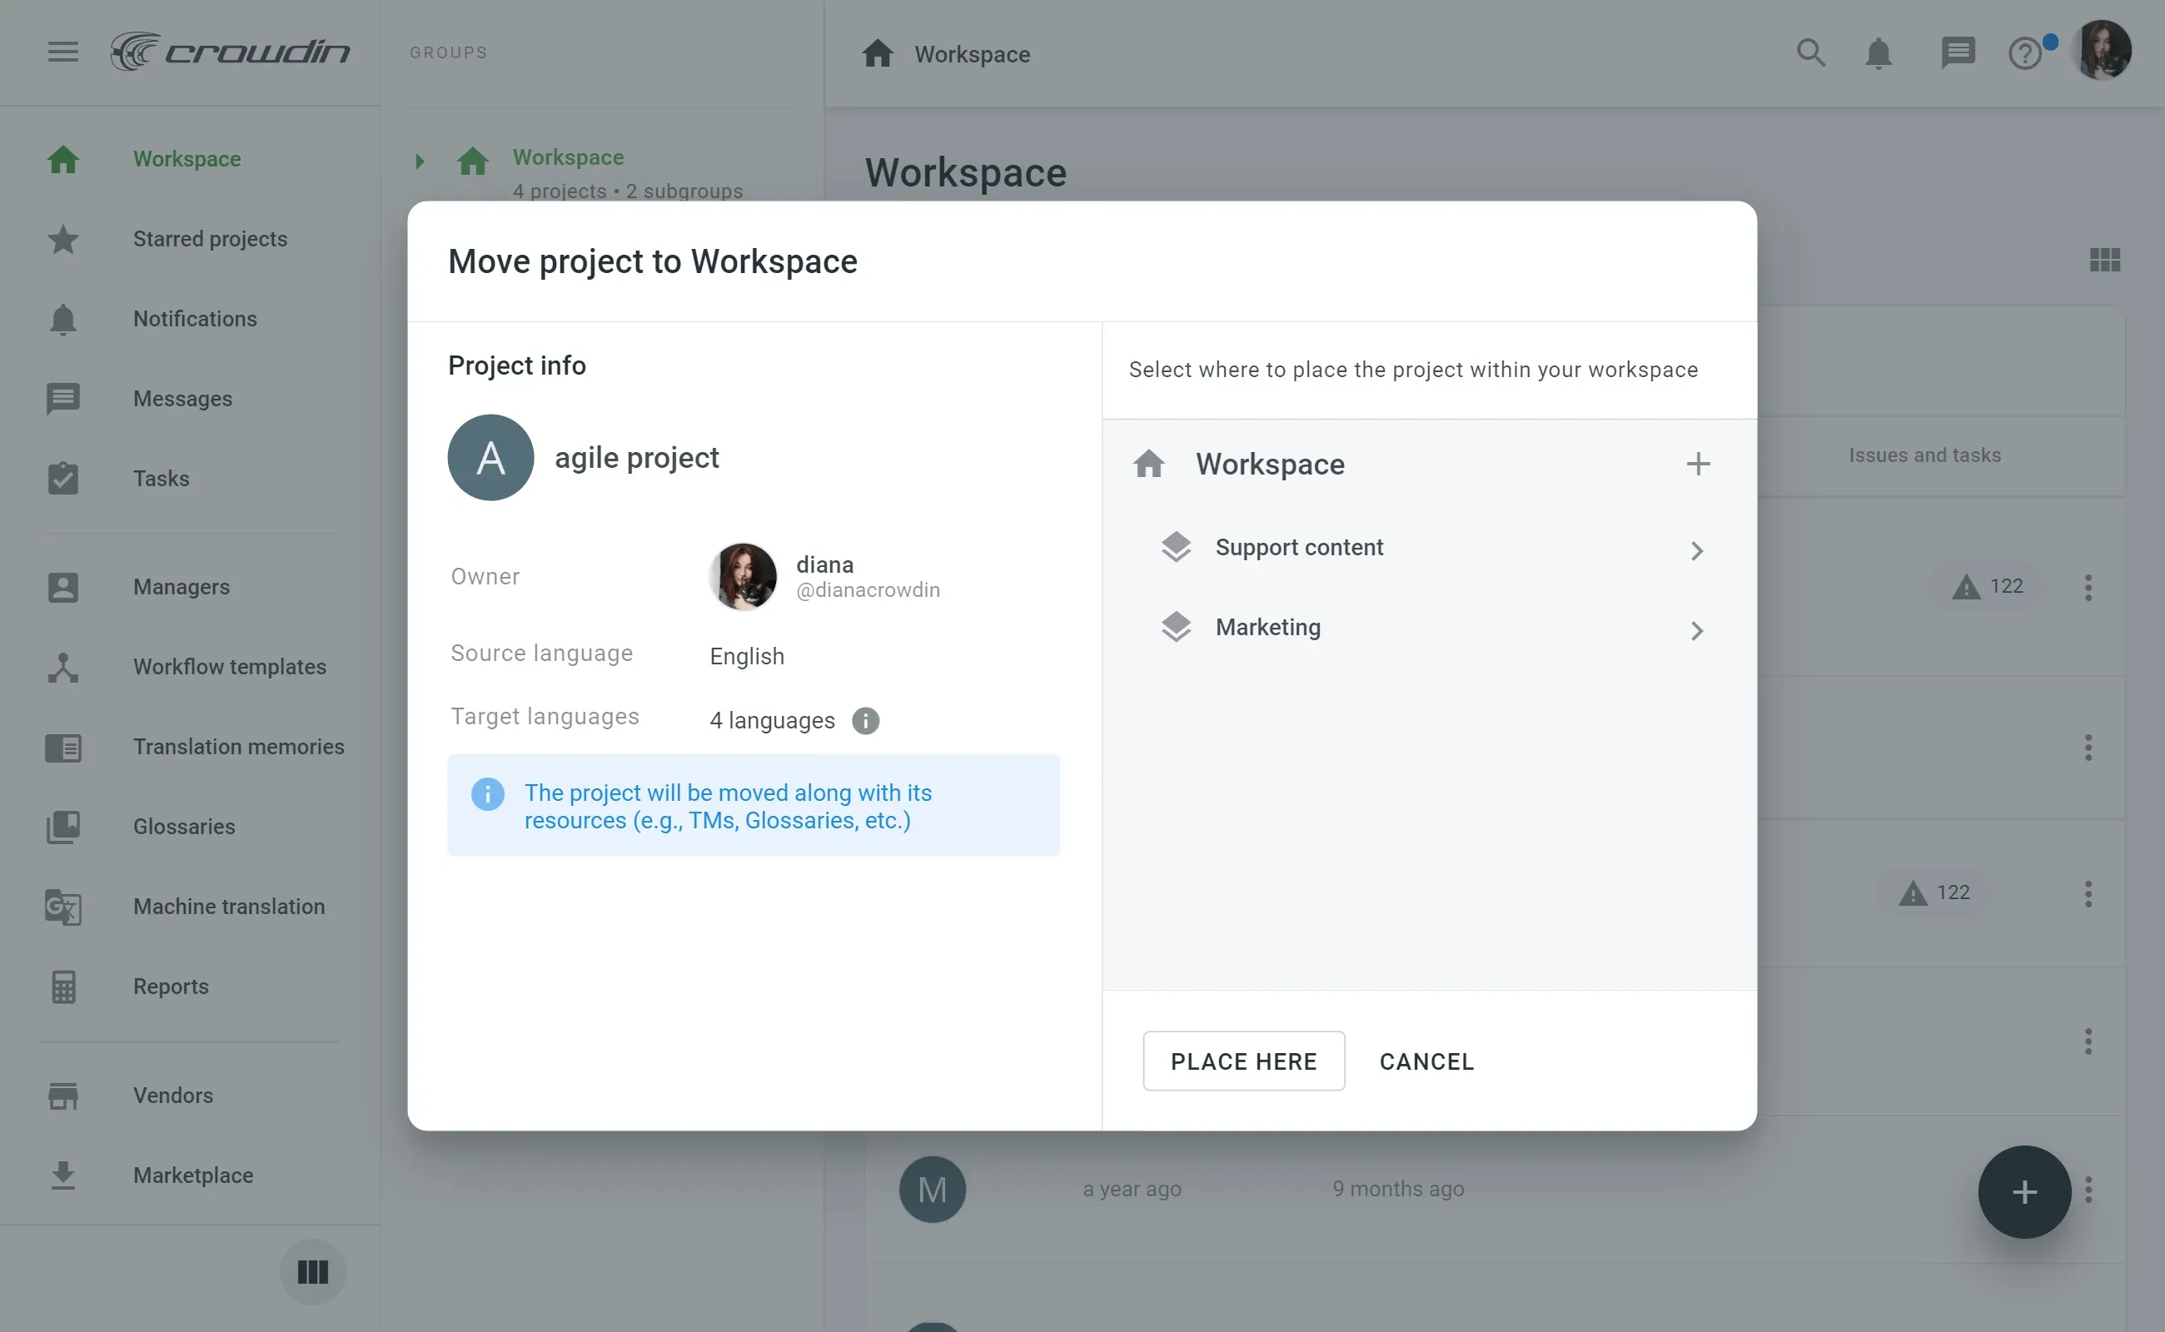
Task: Open Starred projects from the sidebar
Action: 210,239
